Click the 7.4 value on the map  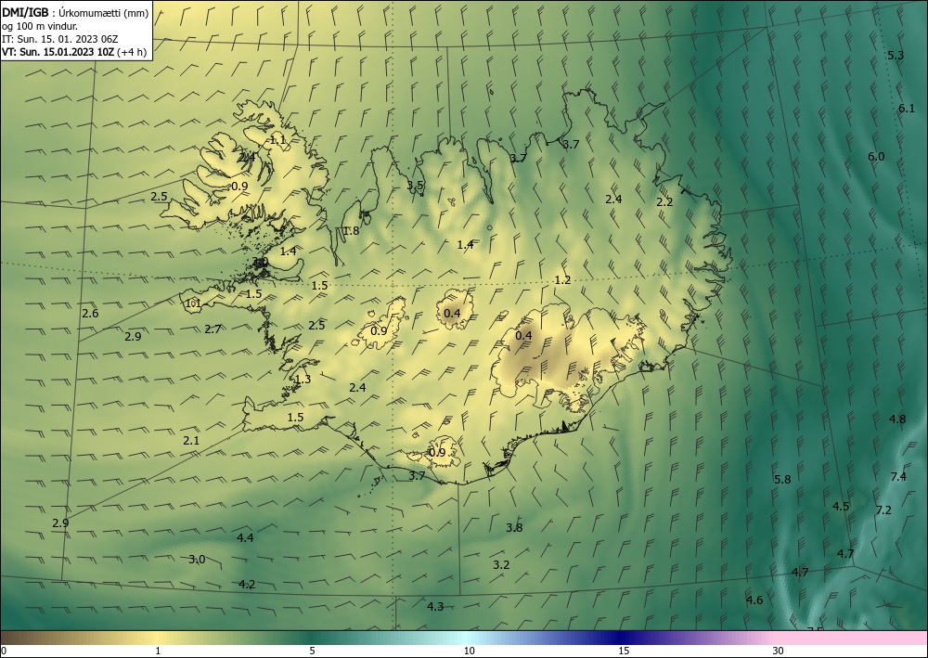click(897, 476)
